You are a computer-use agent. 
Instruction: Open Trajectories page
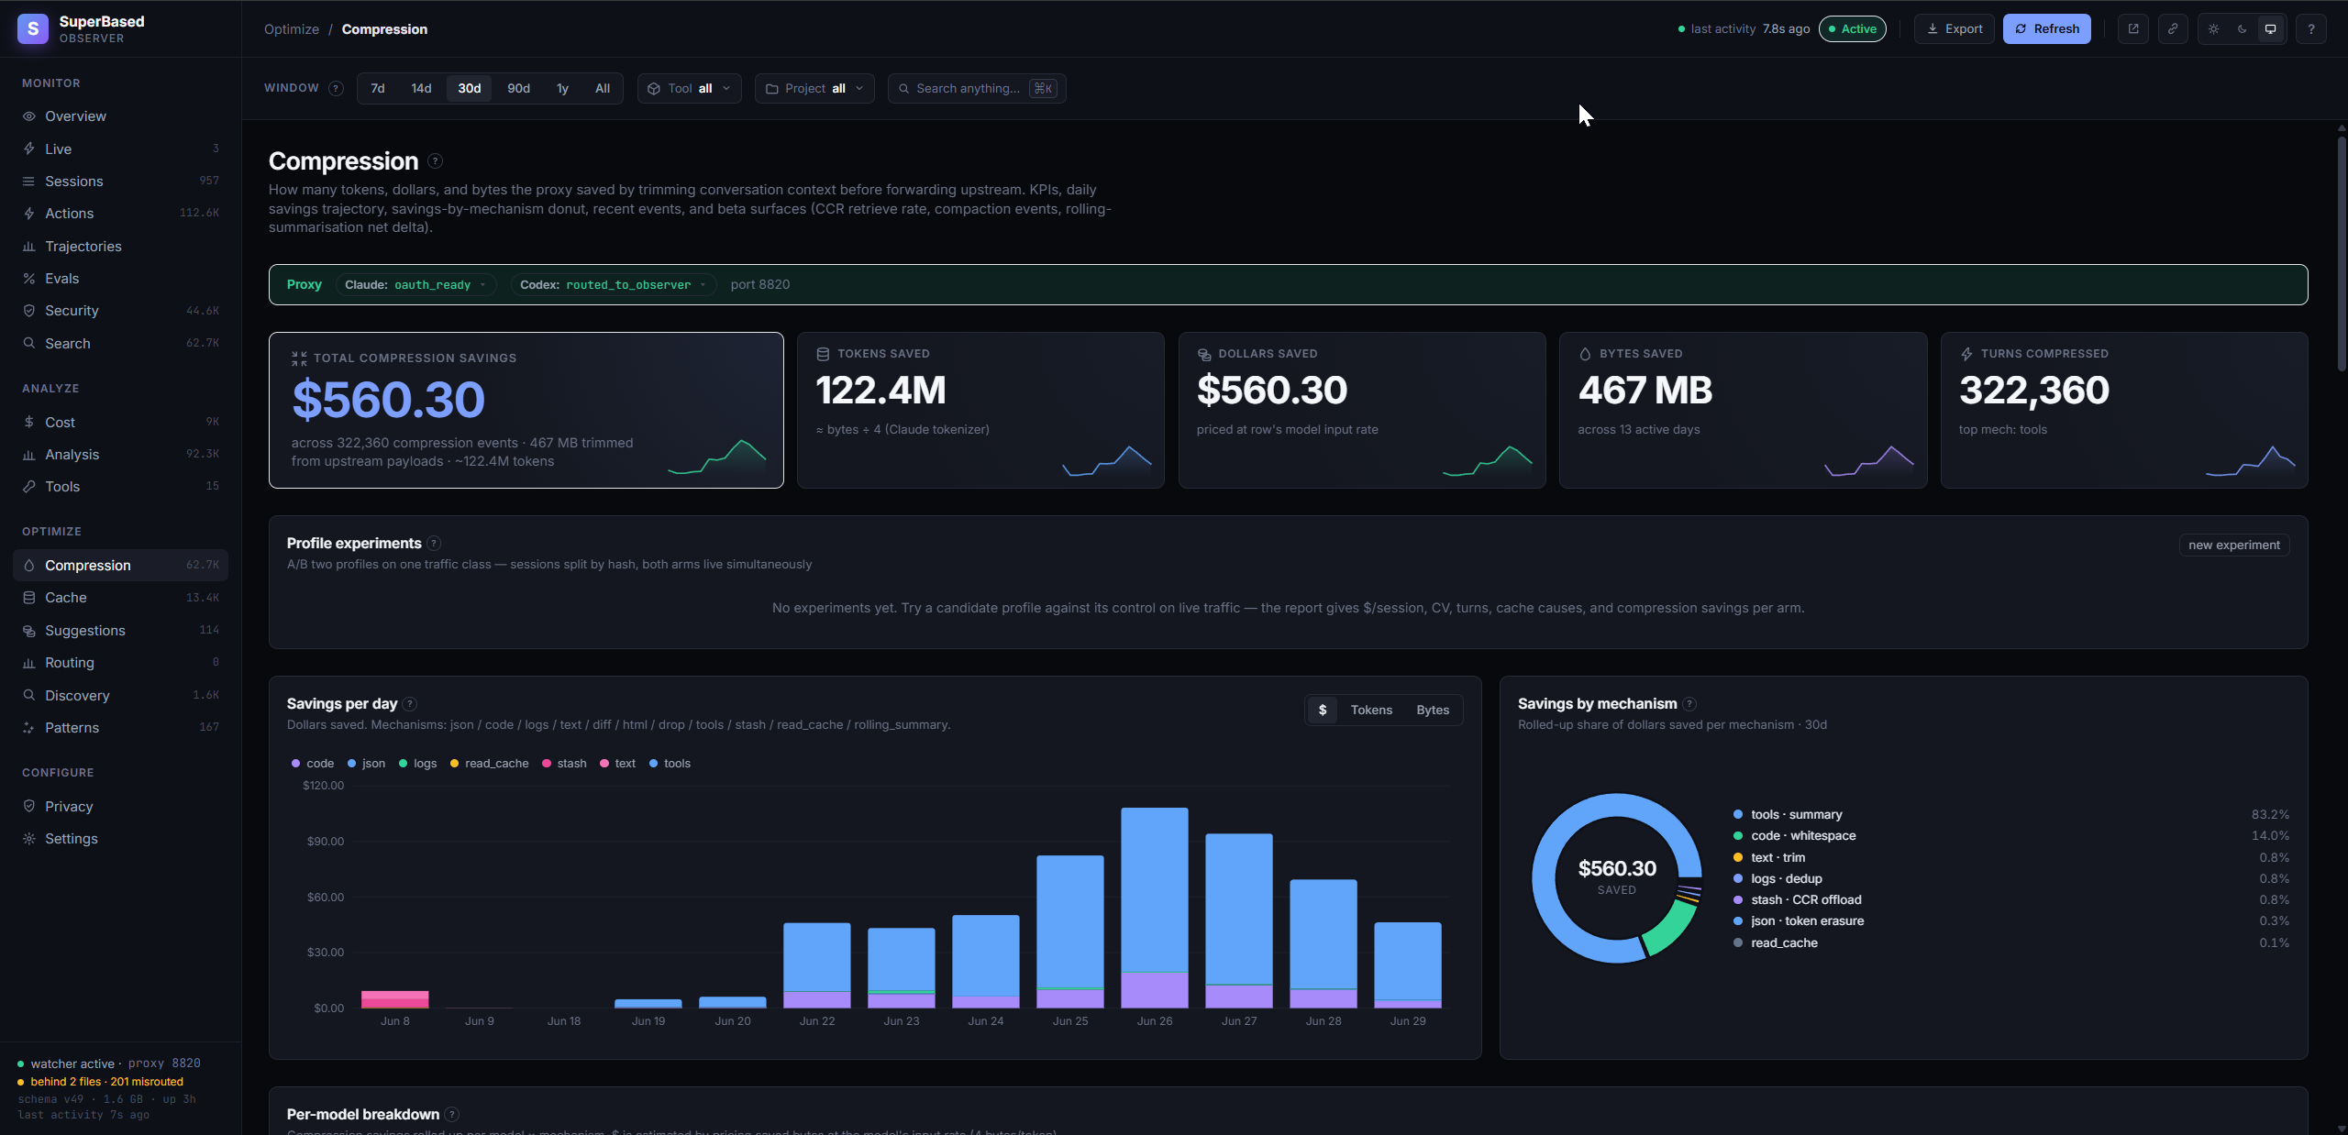pos(120,247)
